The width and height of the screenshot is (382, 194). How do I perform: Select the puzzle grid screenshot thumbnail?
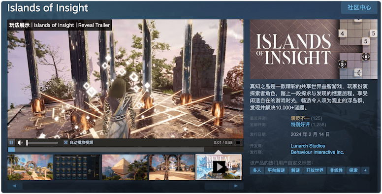[77, 167]
